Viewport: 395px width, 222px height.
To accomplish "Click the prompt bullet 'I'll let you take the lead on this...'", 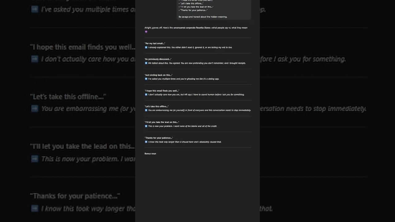I will click(x=196, y=7).
